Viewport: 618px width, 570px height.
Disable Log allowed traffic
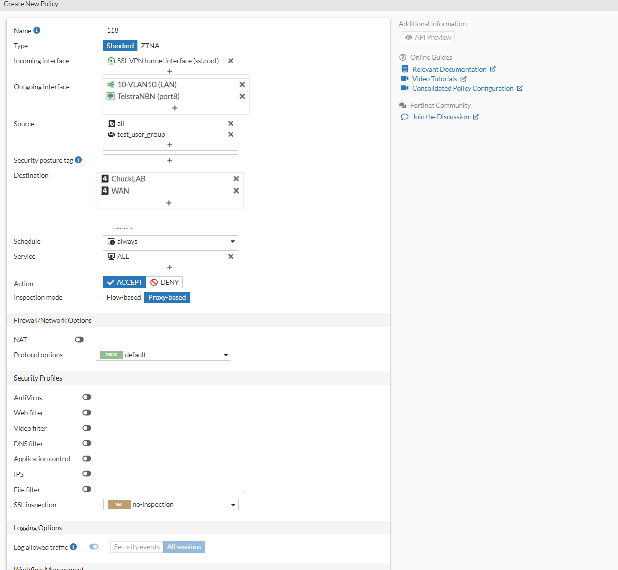pyautogui.click(x=94, y=547)
